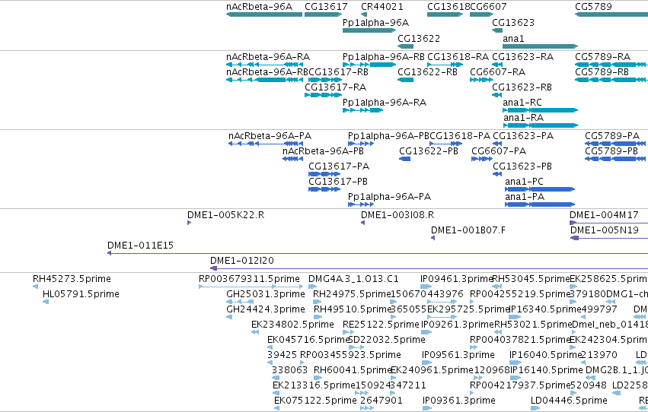Click the EK075122.5prime EST glyph
Viewport: 648px width, 412px height.
276,409
